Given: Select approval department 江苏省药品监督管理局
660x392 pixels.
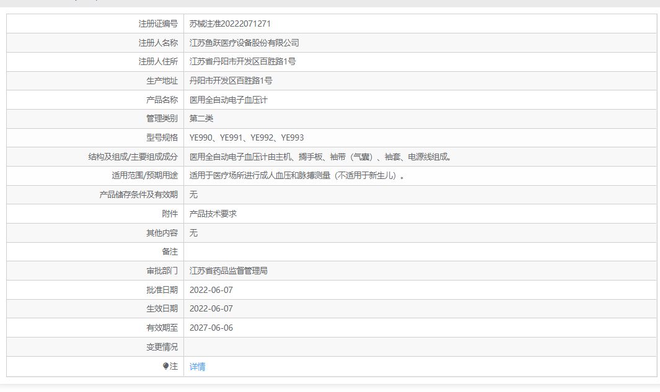Looking at the screenshot, I should (229, 271).
